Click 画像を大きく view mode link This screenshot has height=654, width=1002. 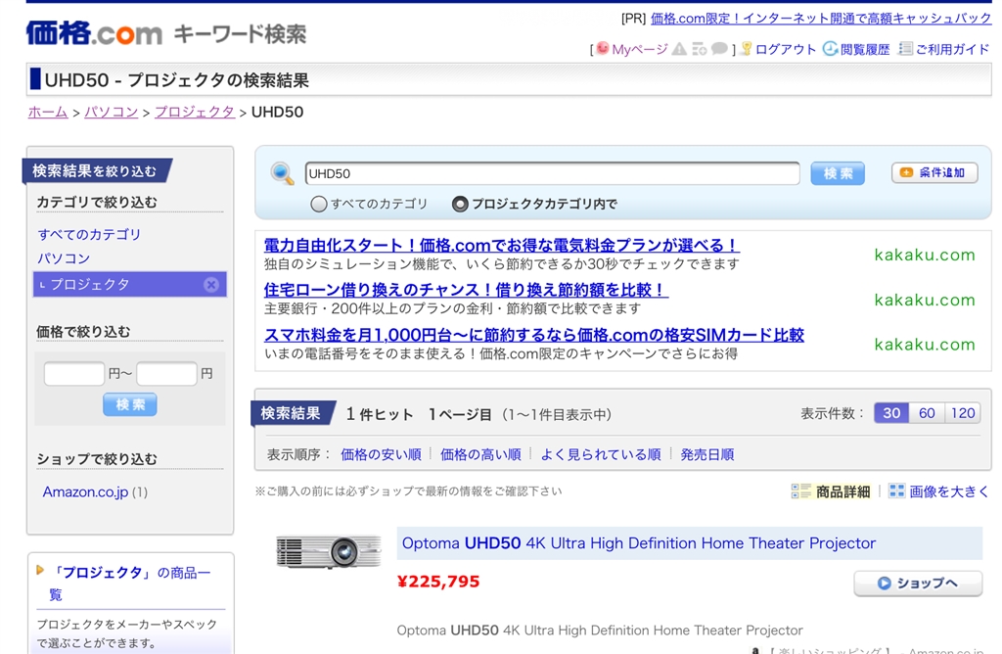[948, 491]
